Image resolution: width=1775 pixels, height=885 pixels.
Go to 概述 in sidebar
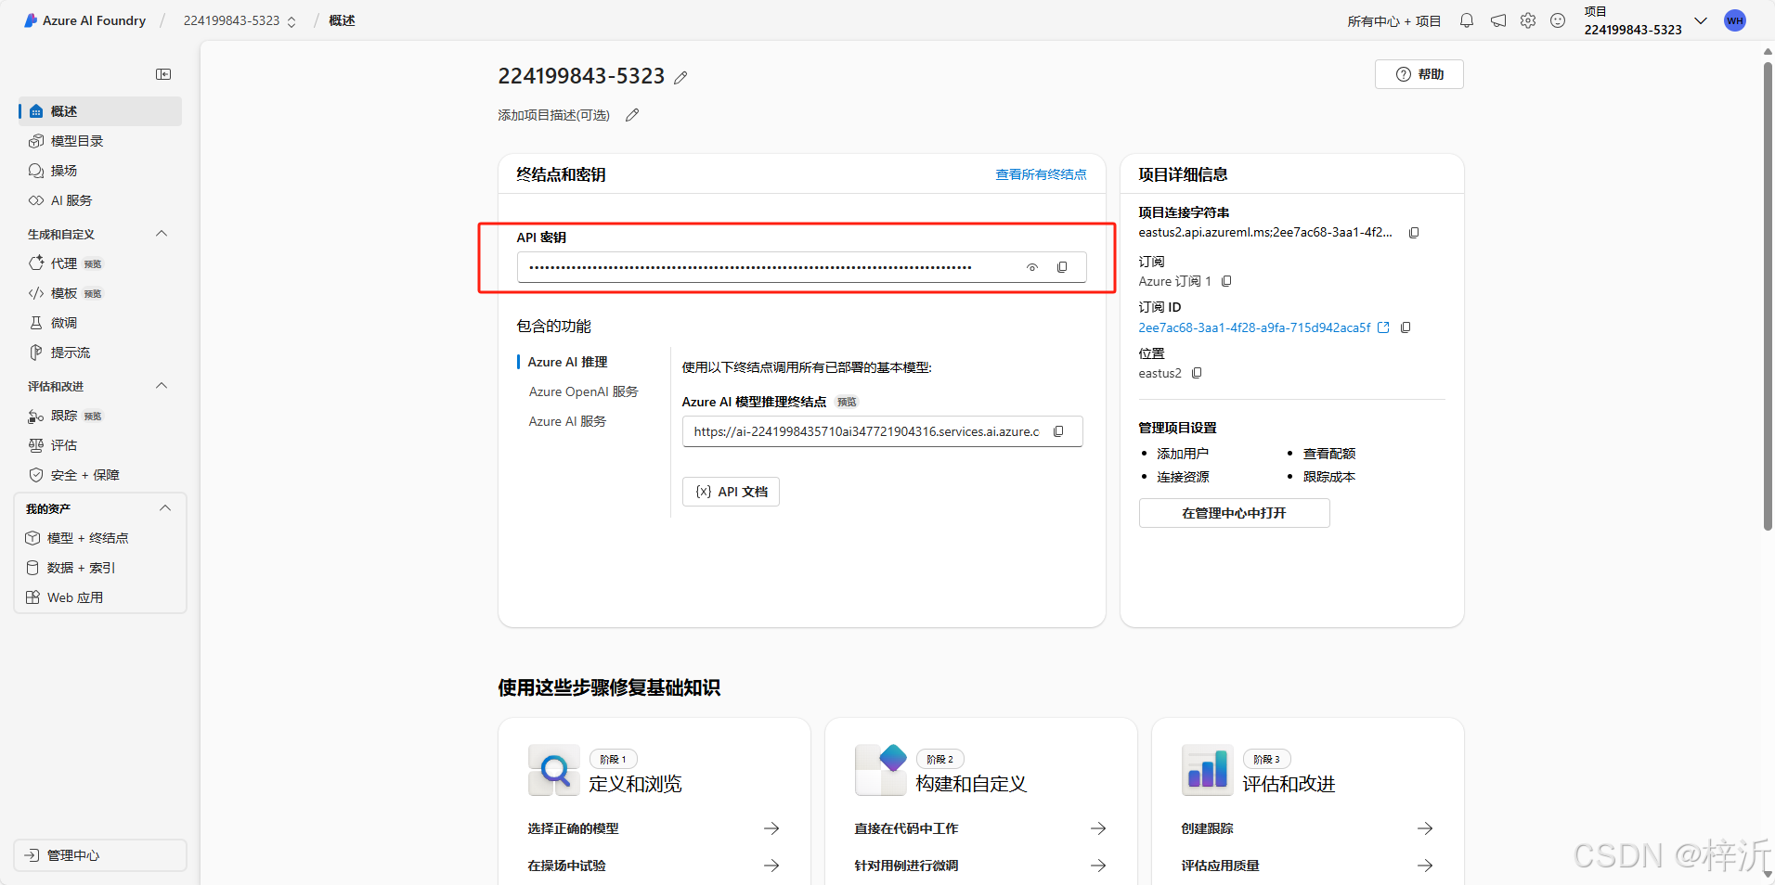pyautogui.click(x=100, y=111)
